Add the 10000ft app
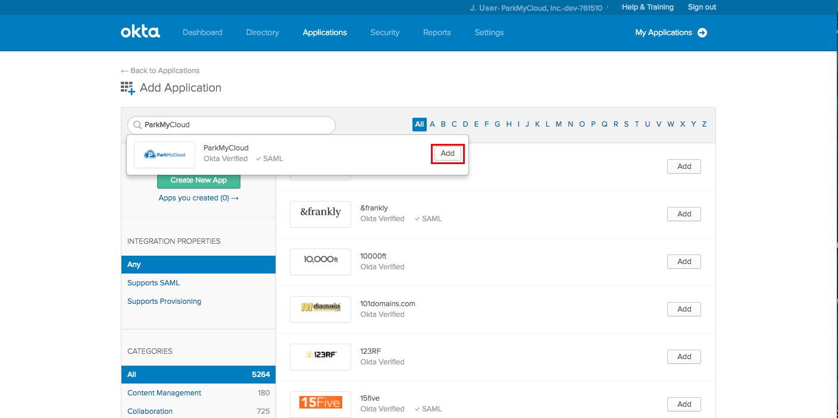 pos(684,262)
